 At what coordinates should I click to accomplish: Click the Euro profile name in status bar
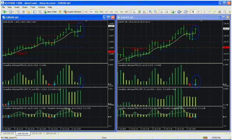[104, 138]
